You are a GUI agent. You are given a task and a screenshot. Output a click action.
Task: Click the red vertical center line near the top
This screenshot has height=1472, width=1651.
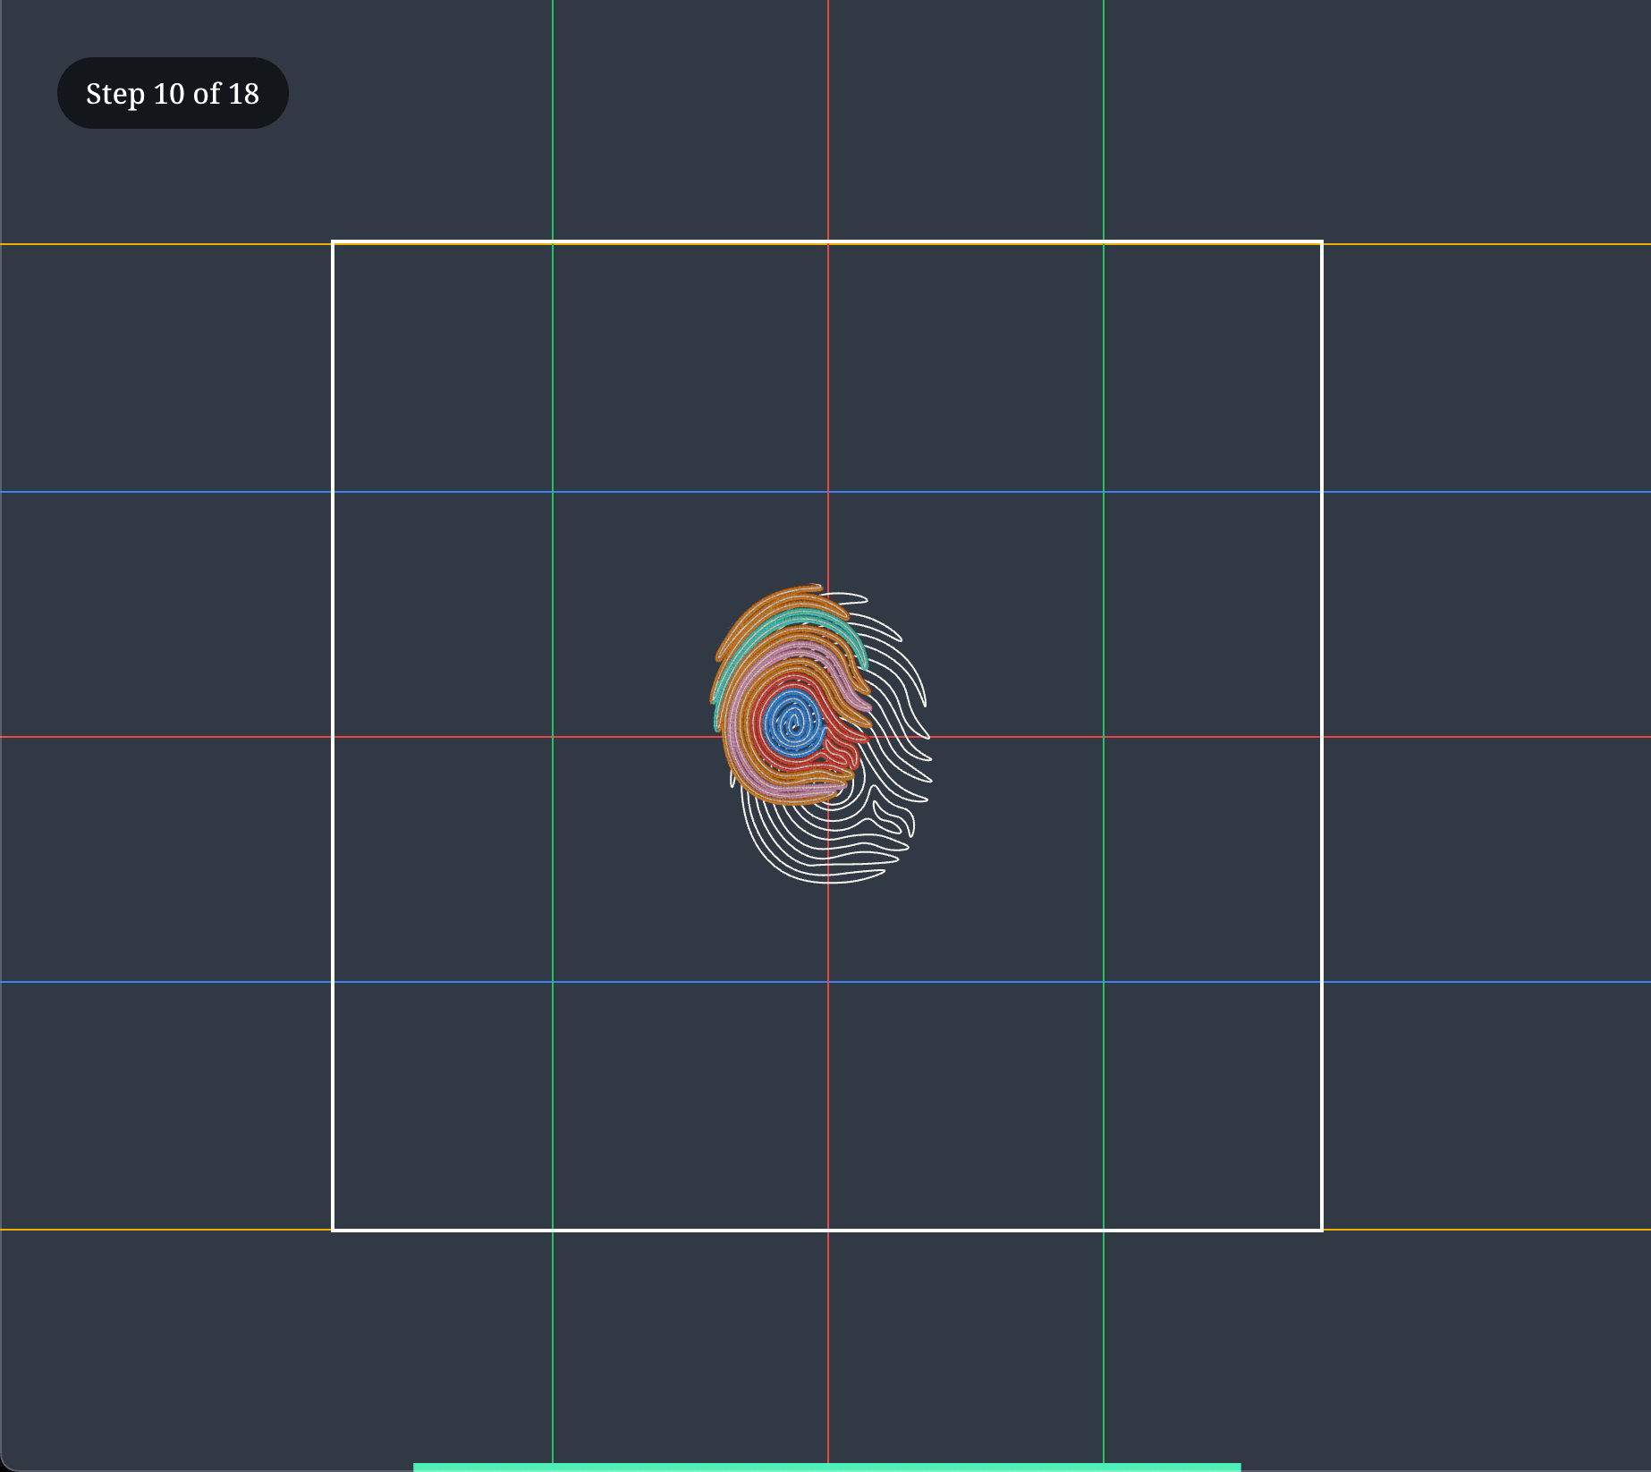click(x=828, y=116)
